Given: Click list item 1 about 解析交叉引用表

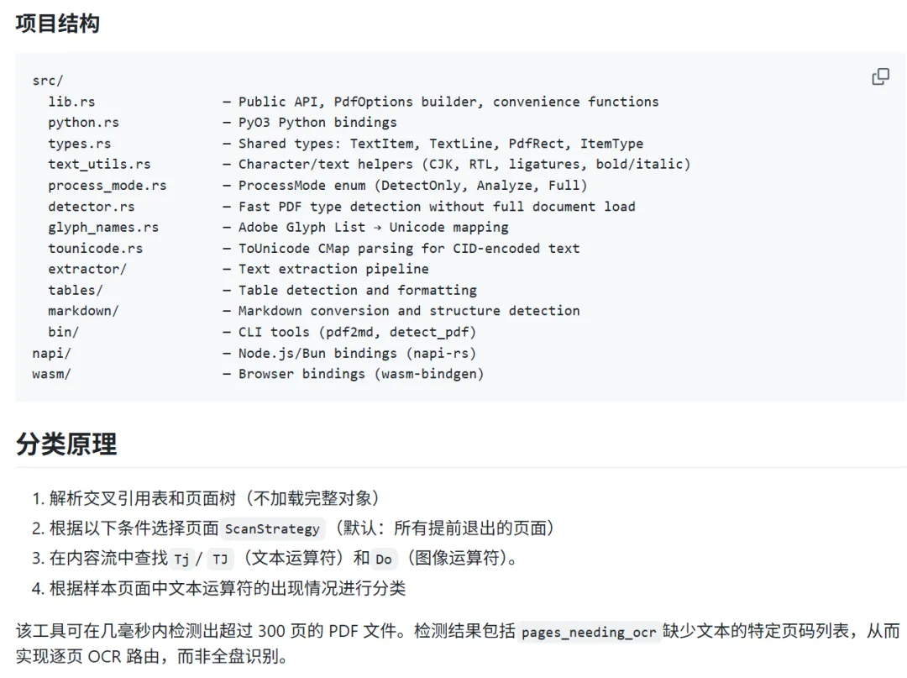Looking at the screenshot, I should pyautogui.click(x=206, y=498).
